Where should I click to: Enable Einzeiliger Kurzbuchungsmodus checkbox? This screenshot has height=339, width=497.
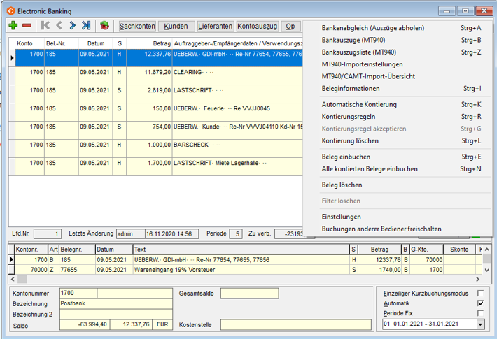point(480,294)
